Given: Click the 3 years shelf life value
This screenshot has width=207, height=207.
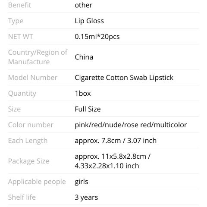Looking at the screenshot, I should [x=86, y=198].
